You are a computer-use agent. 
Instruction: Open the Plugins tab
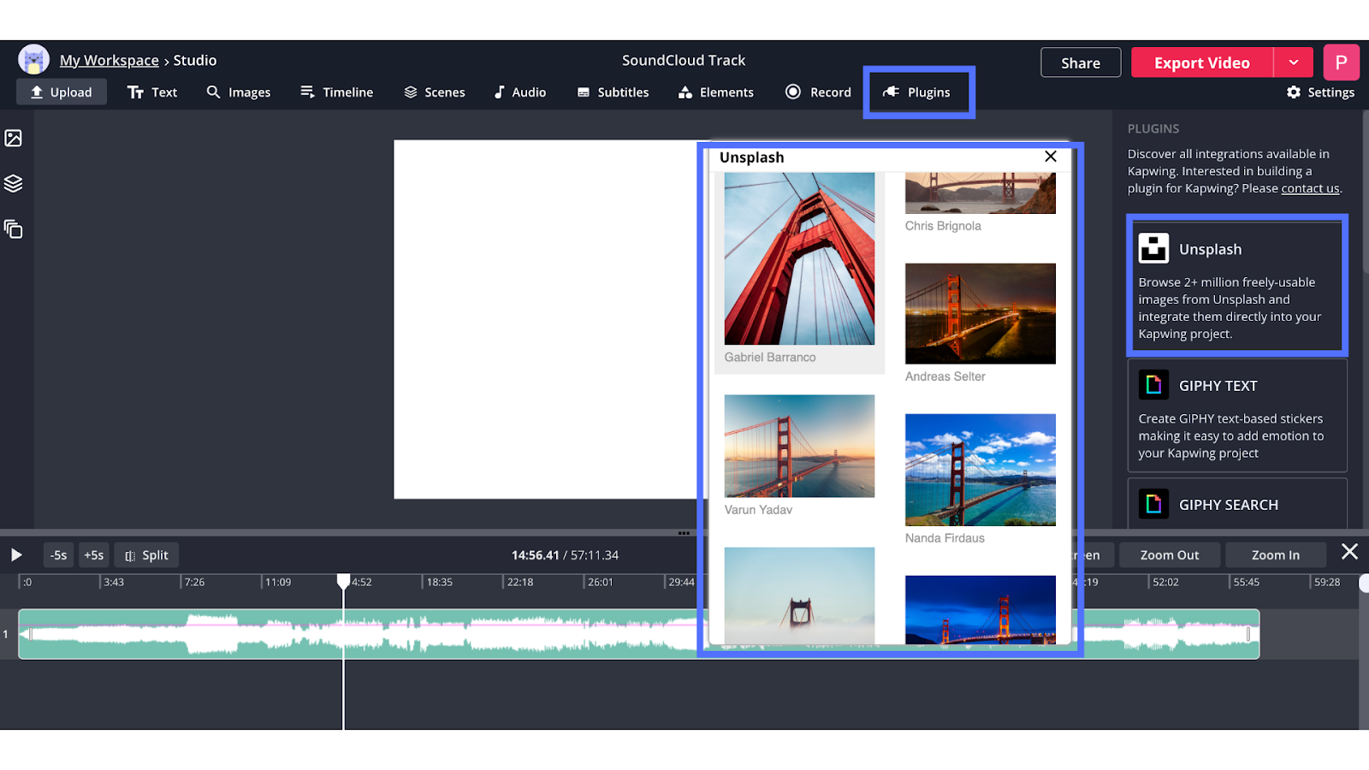pyautogui.click(x=917, y=92)
